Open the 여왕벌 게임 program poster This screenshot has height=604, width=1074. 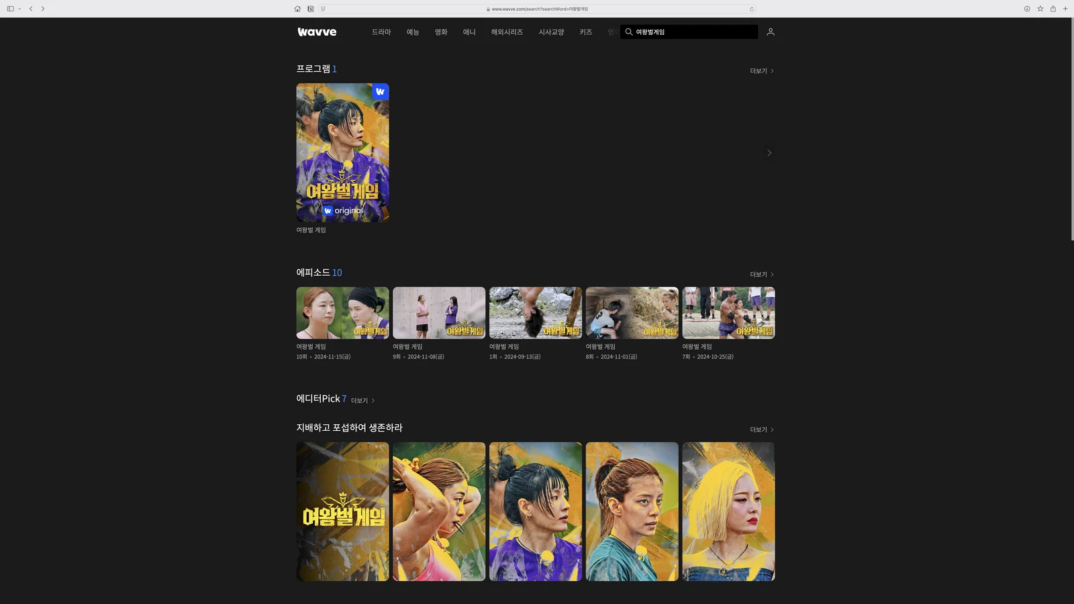click(x=342, y=152)
